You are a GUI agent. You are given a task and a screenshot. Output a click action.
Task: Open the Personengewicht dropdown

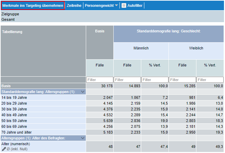101,5
